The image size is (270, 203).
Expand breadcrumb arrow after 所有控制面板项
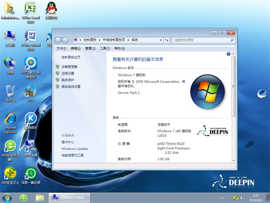pos(128,40)
